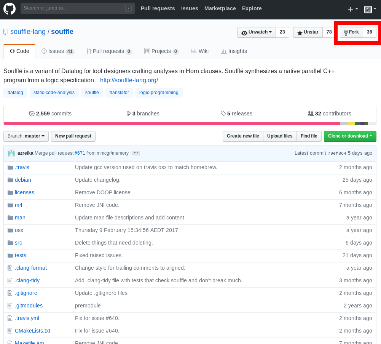Open Explore in top navigation
This screenshot has width=381, height=344.
pos(252,8)
